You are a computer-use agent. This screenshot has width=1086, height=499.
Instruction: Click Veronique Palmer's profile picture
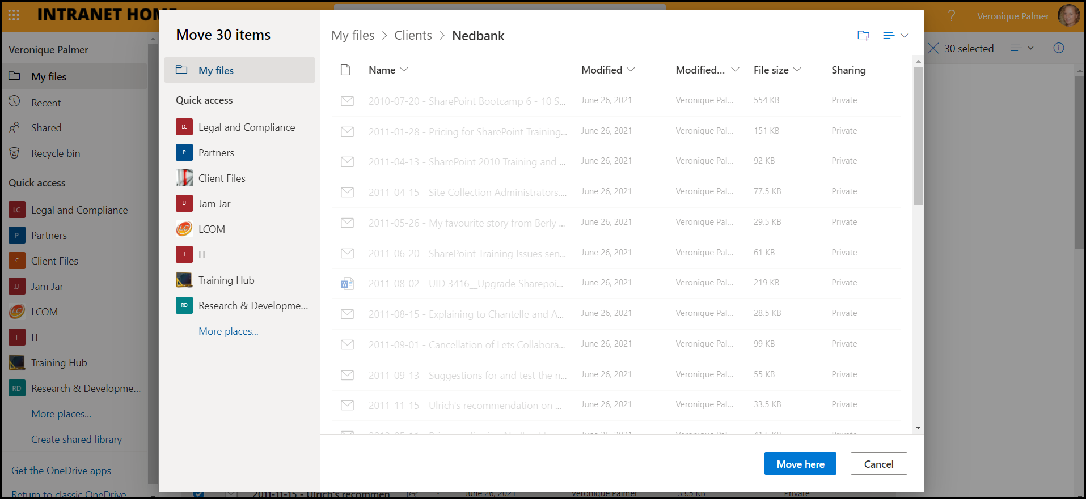(x=1068, y=15)
